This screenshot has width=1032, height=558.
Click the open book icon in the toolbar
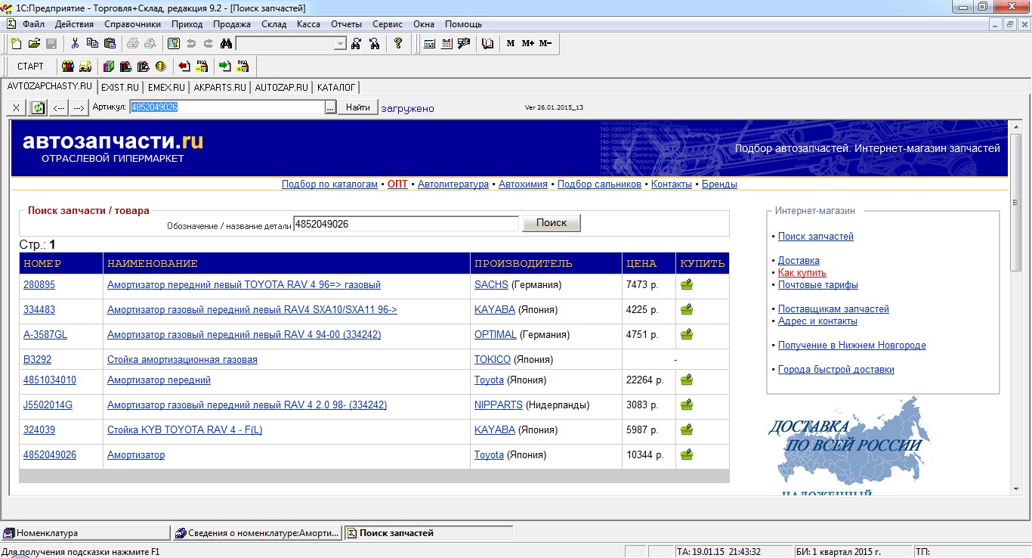click(x=488, y=43)
